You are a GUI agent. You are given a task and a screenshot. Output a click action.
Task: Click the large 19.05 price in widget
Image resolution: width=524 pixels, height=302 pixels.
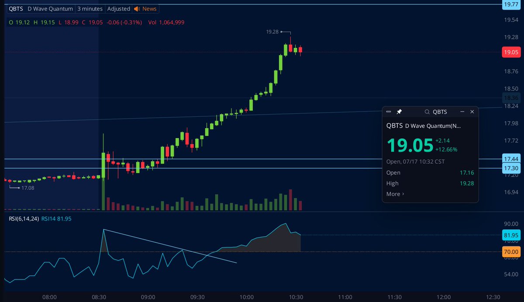410,145
